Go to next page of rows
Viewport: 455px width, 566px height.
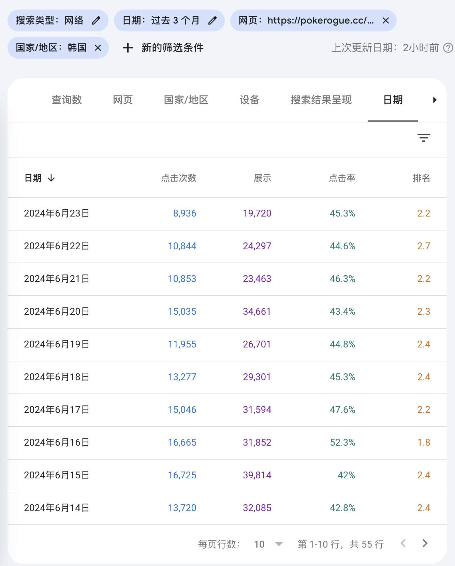(x=425, y=543)
